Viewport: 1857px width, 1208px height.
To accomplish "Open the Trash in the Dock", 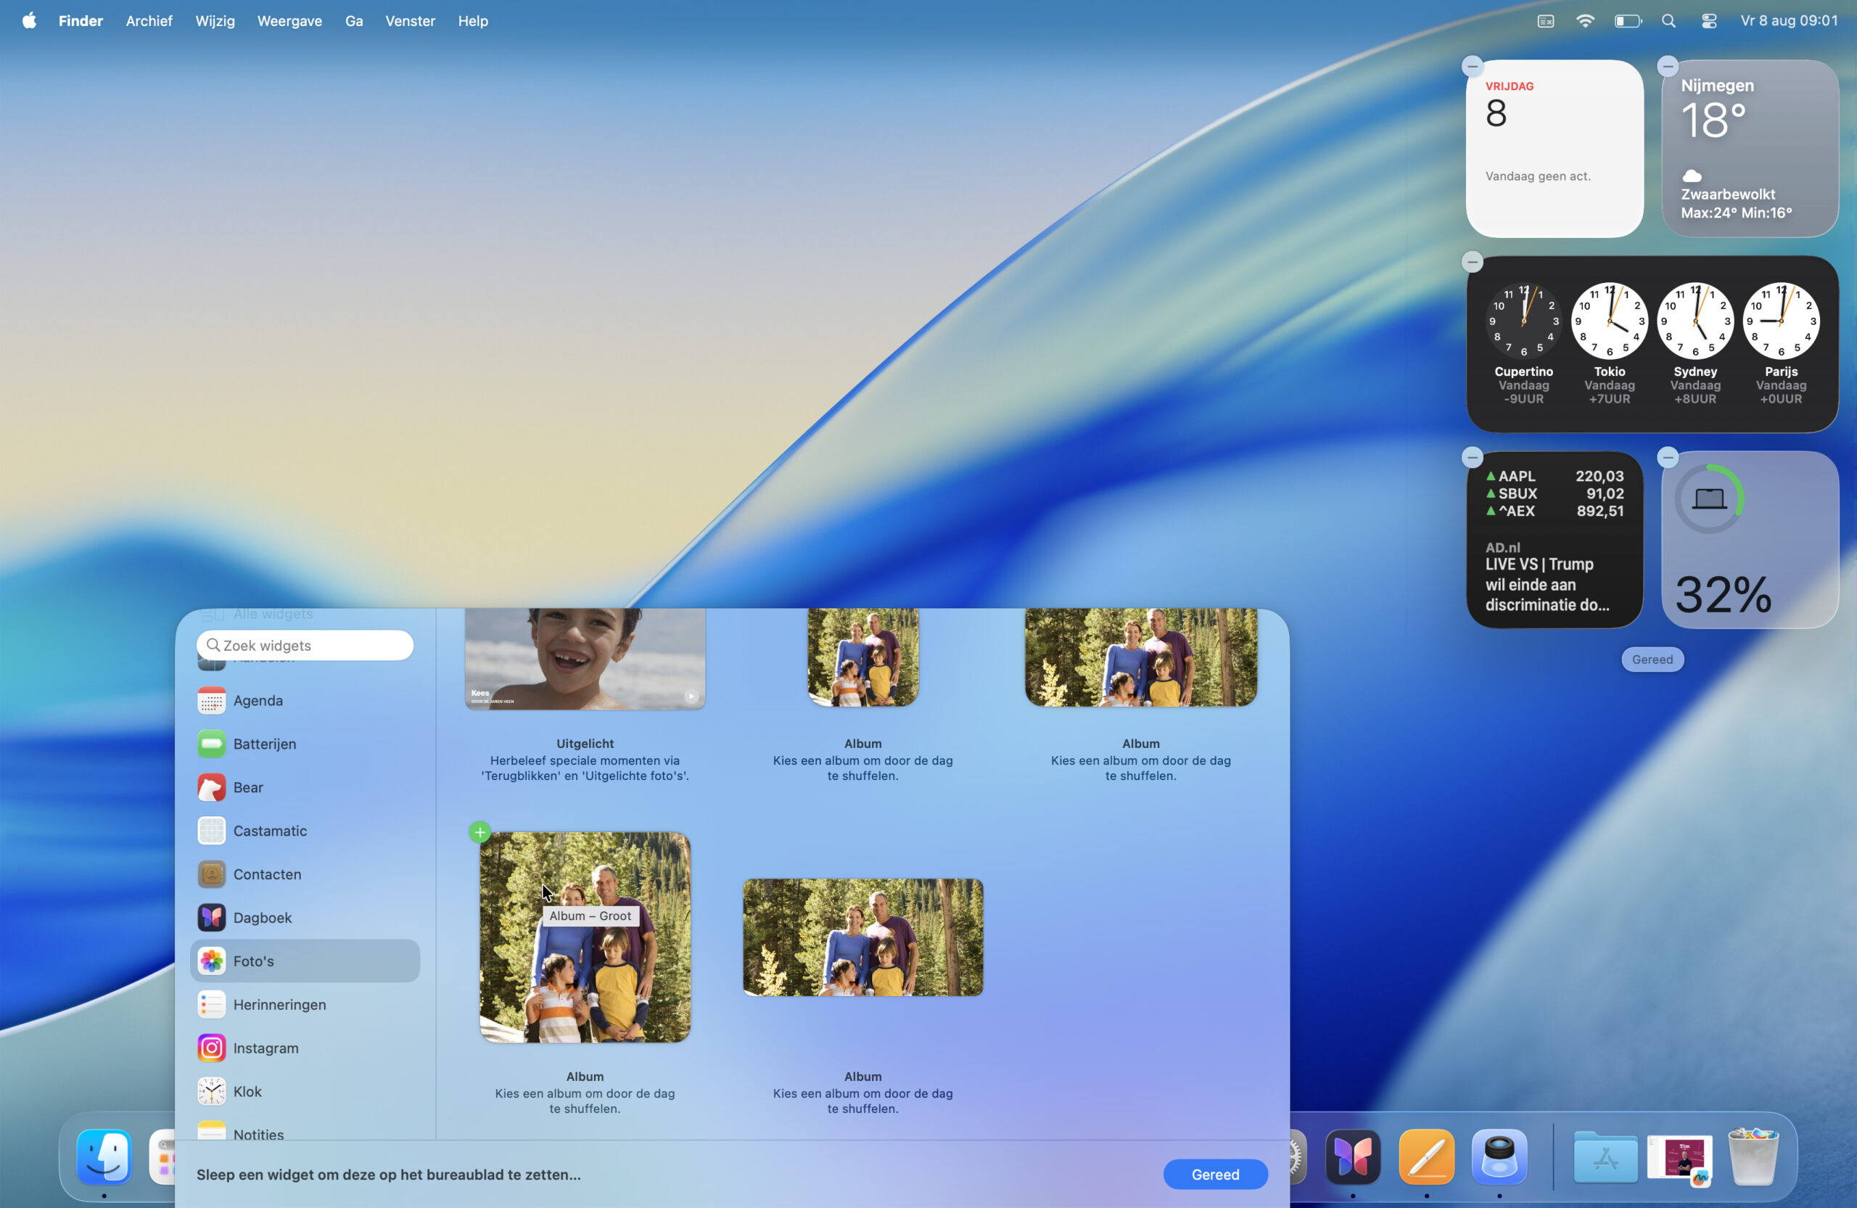I will (x=1753, y=1156).
